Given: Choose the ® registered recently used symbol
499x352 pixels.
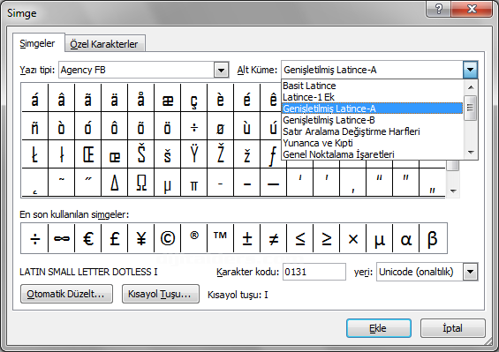Looking at the screenshot, I should (x=193, y=238).
